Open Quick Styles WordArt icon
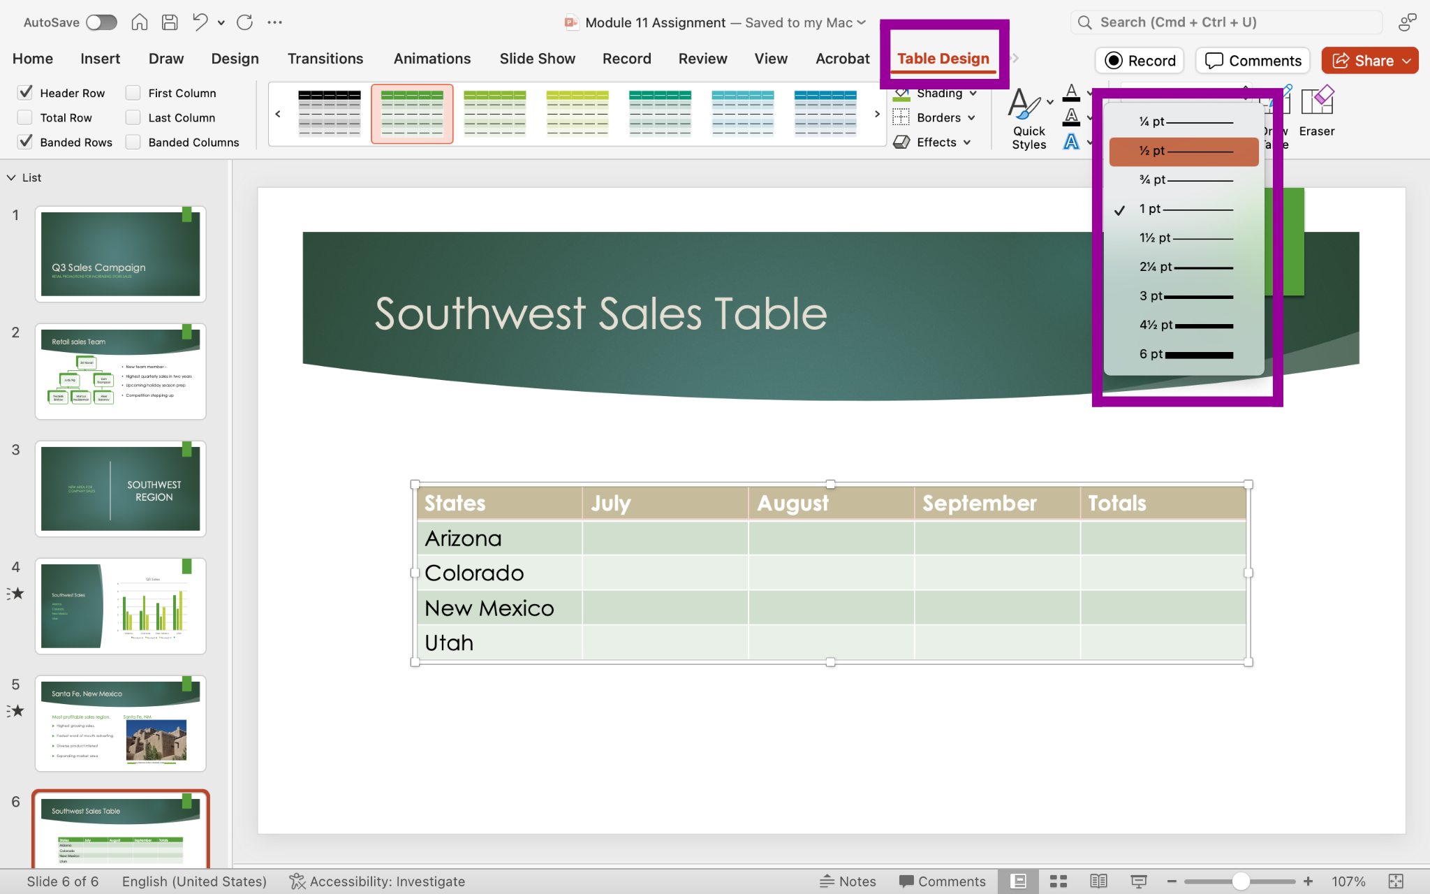1430x894 pixels. pyautogui.click(x=1023, y=104)
